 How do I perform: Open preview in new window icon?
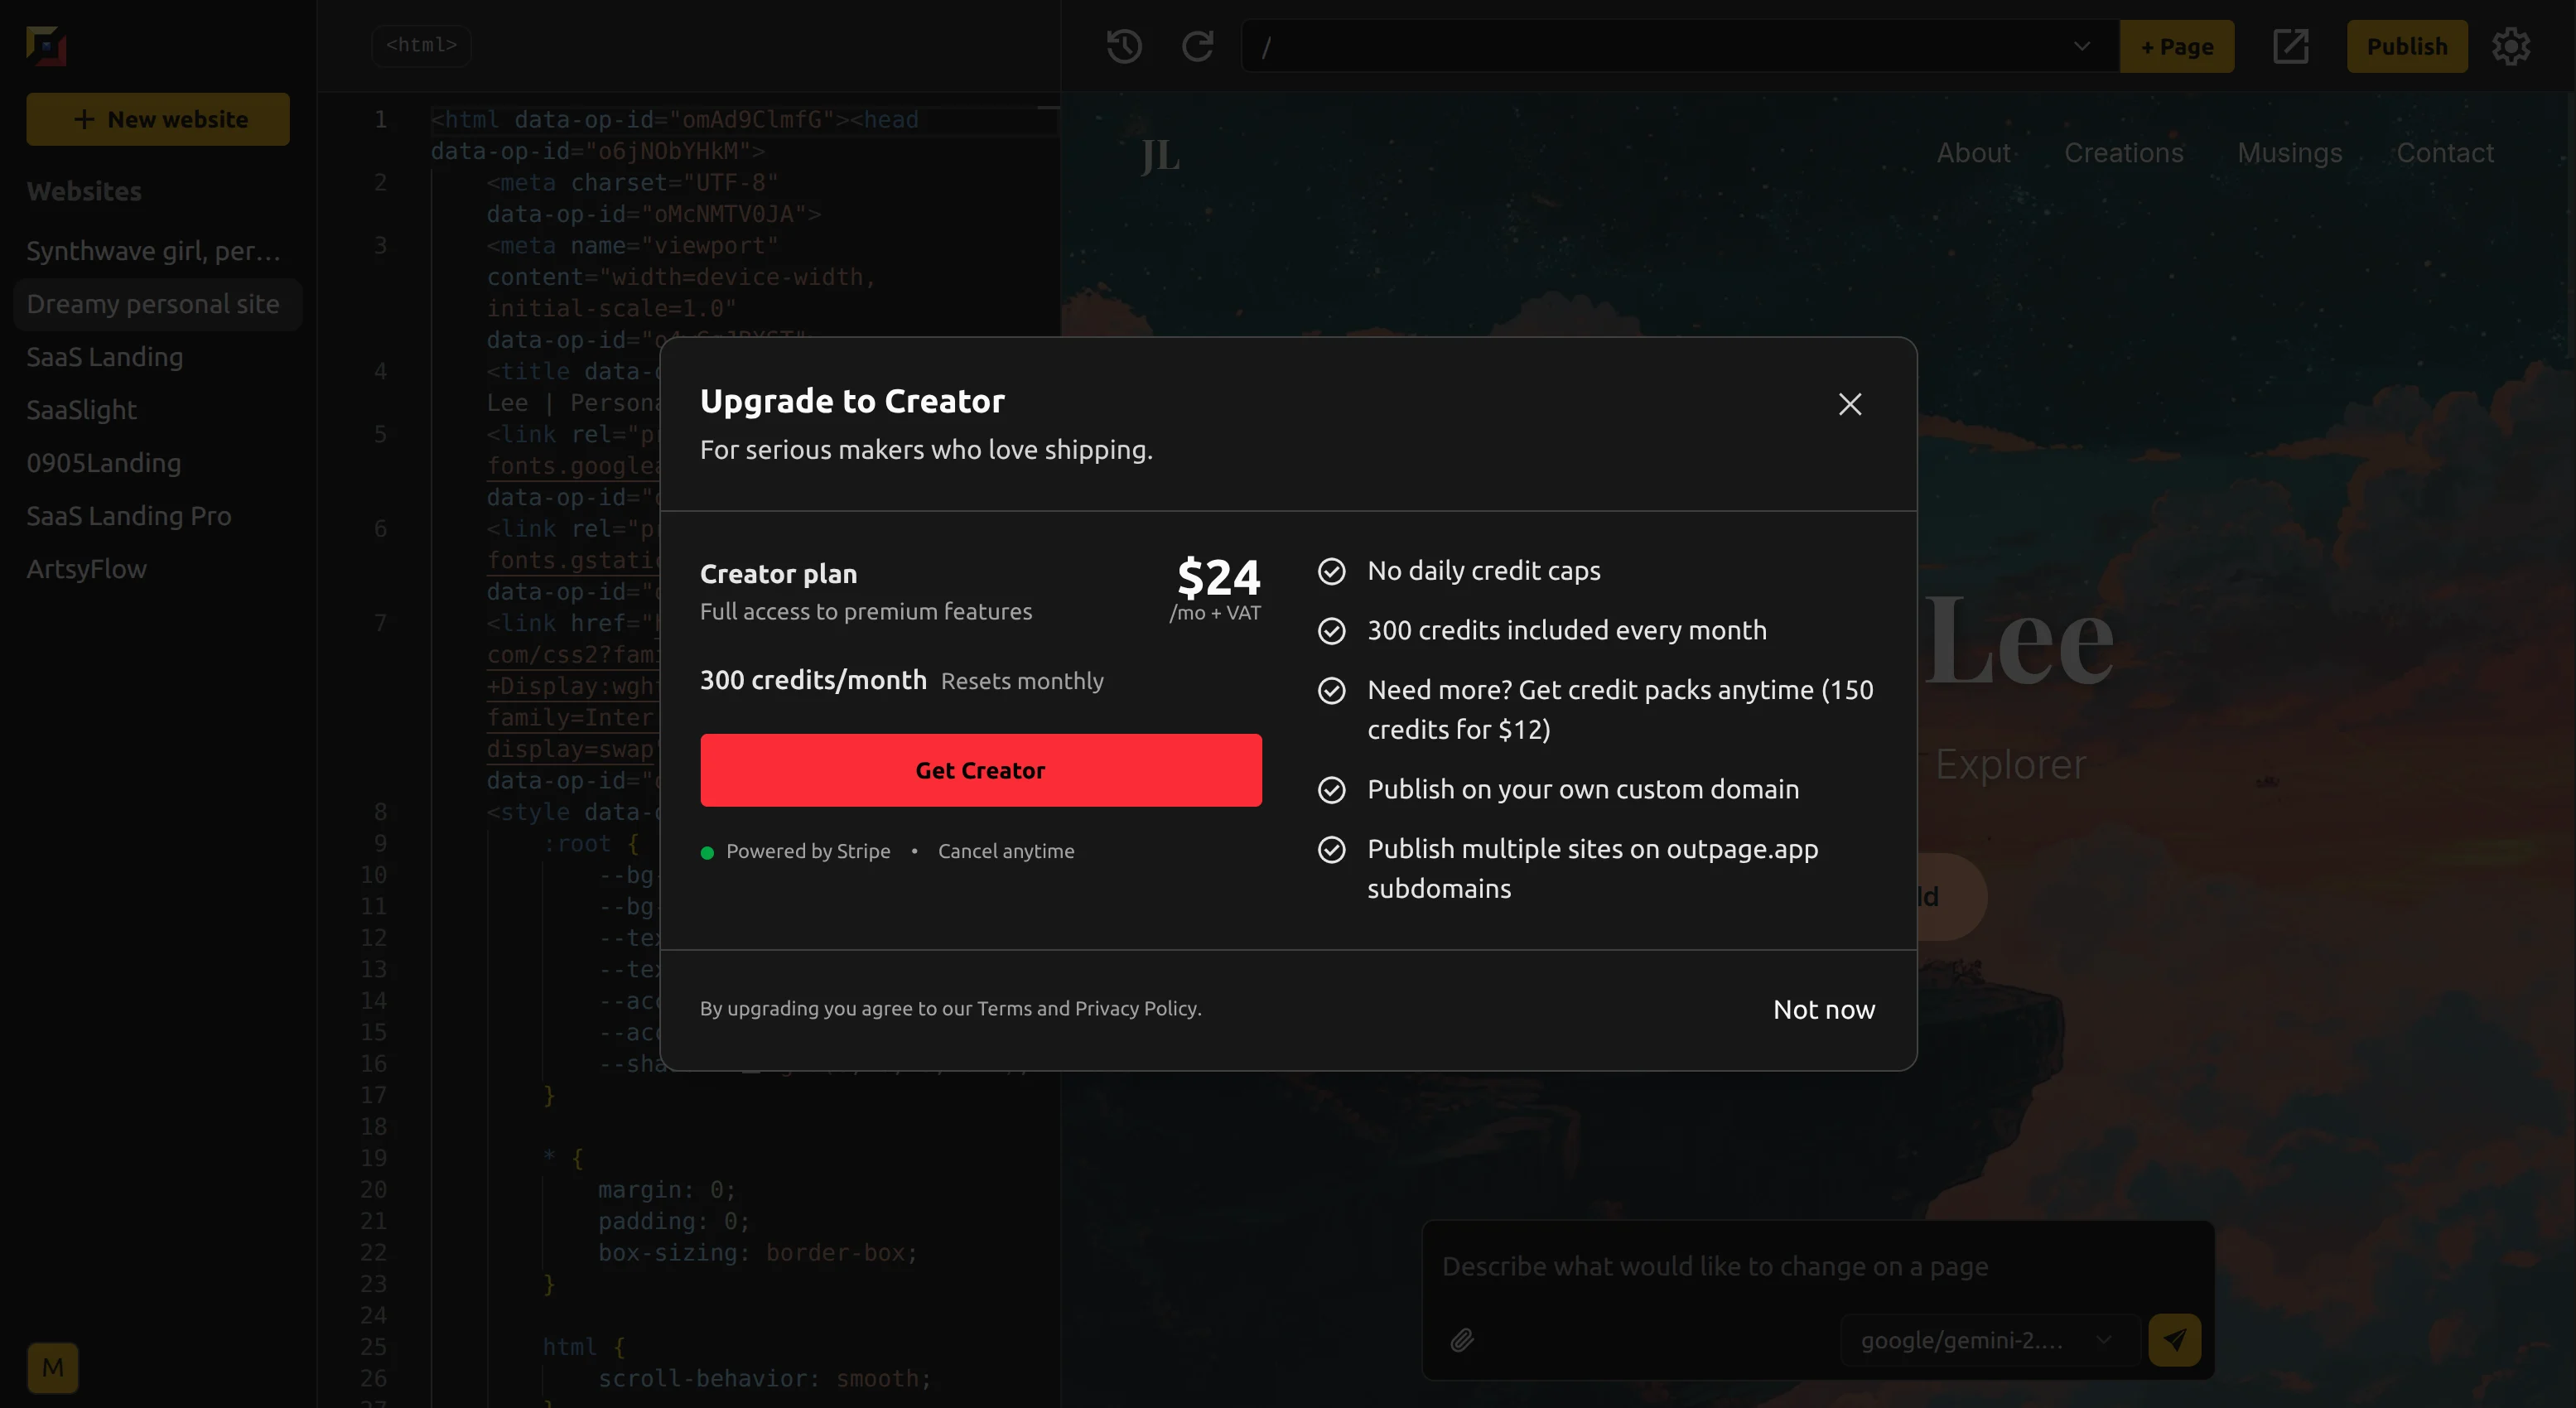2290,46
